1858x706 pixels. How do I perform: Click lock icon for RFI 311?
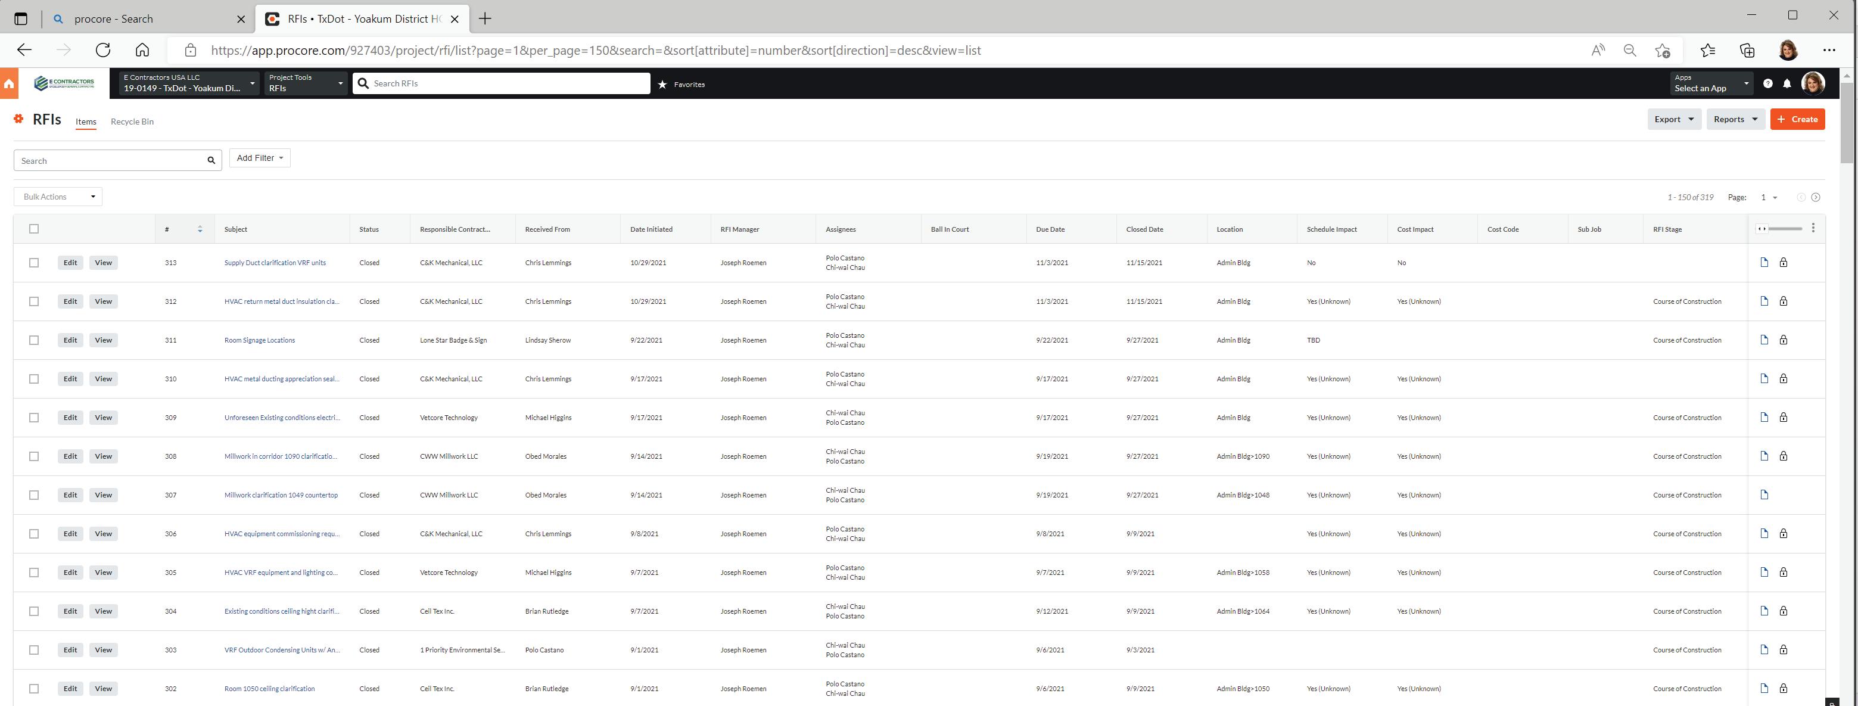[x=1783, y=340]
